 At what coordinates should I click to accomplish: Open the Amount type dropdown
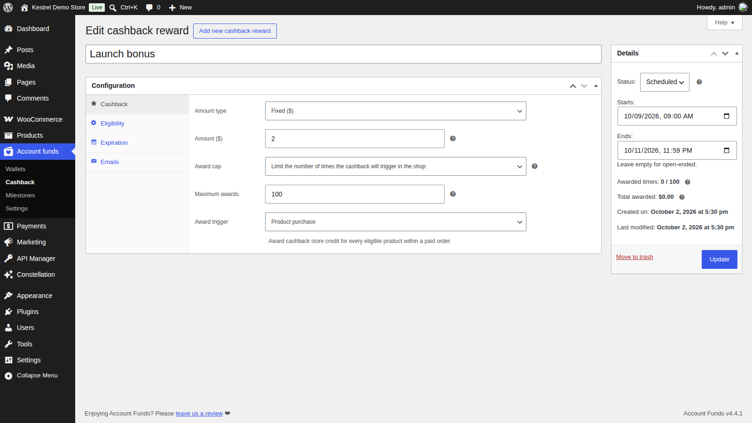pyautogui.click(x=396, y=111)
